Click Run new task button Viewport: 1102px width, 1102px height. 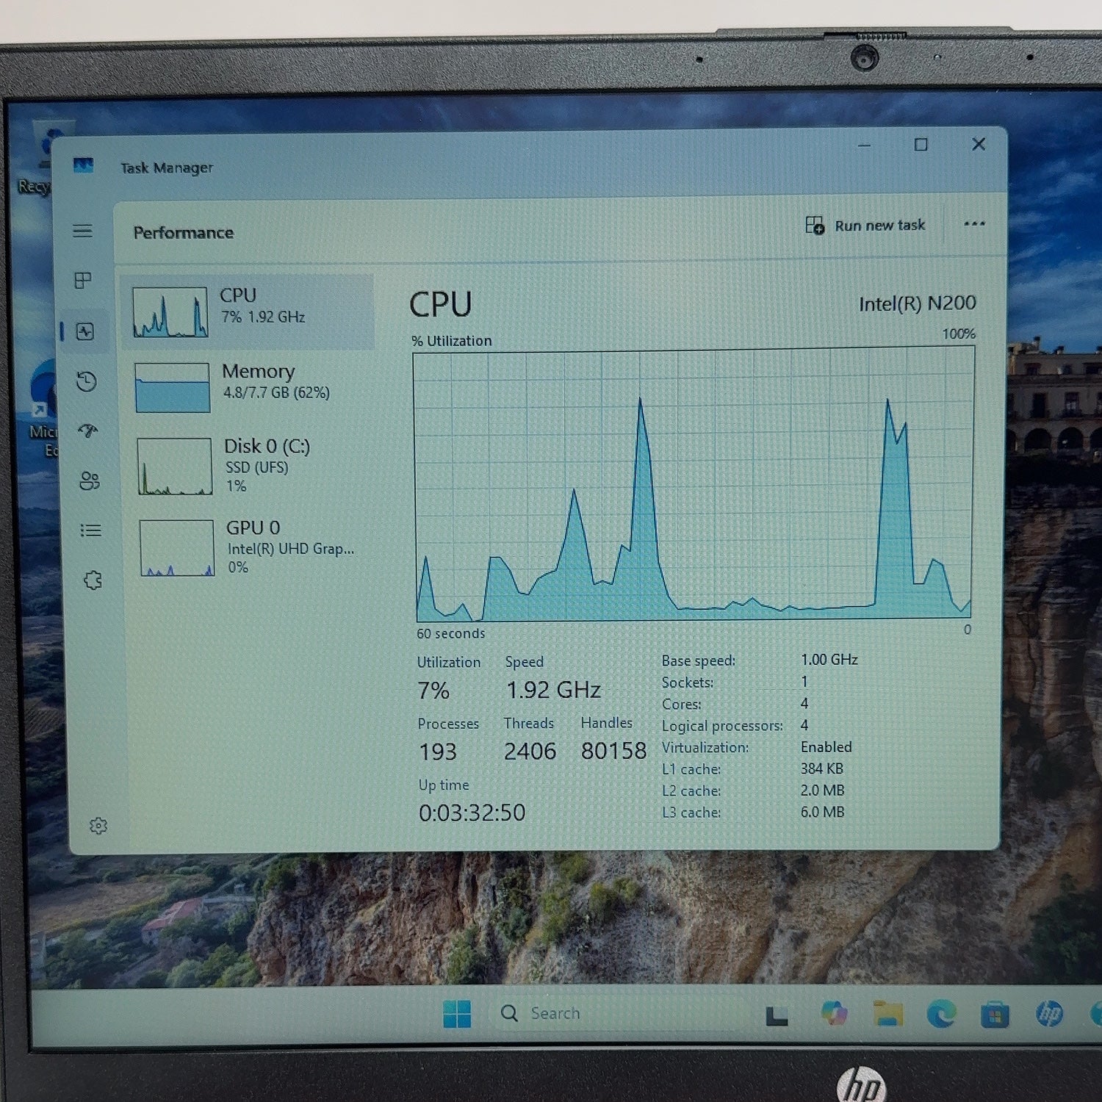865,225
